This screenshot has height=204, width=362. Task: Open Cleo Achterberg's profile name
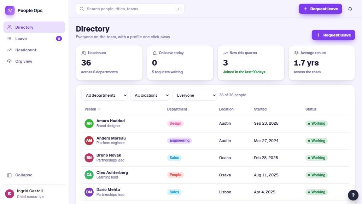(x=112, y=172)
